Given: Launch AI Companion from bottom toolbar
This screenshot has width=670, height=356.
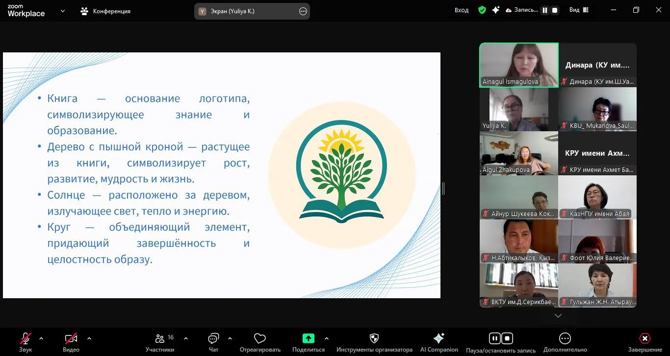Looking at the screenshot, I should [x=439, y=338].
